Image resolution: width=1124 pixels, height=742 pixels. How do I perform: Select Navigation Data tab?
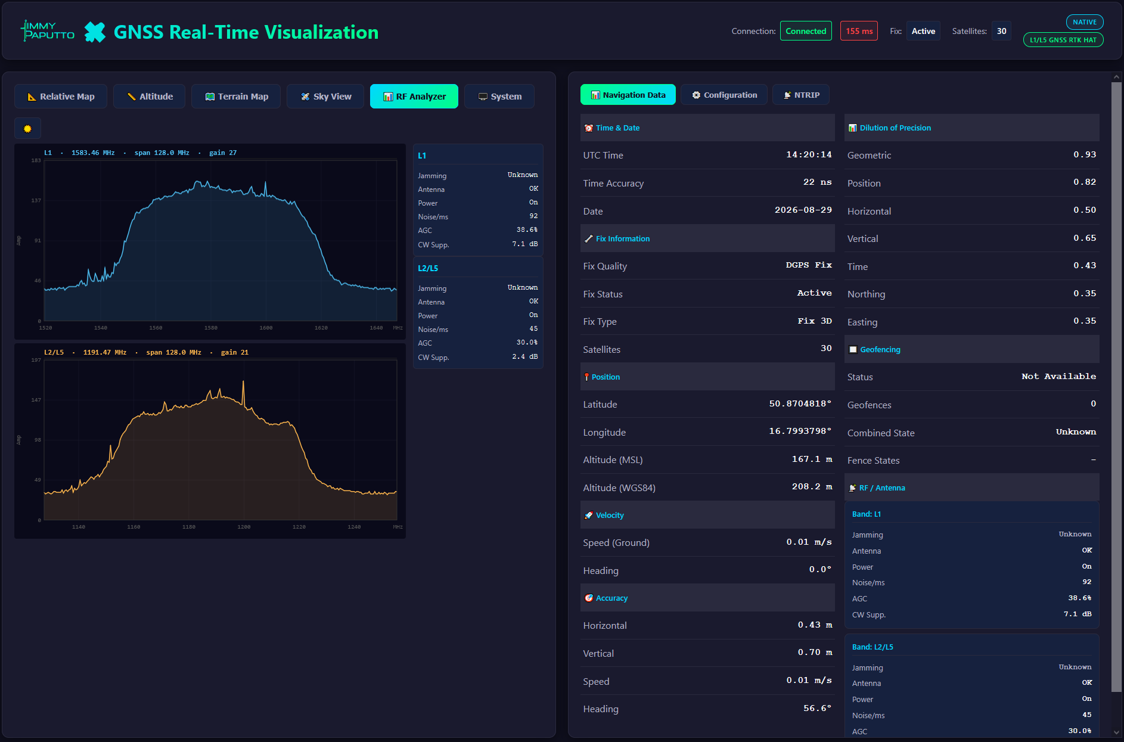pos(628,95)
